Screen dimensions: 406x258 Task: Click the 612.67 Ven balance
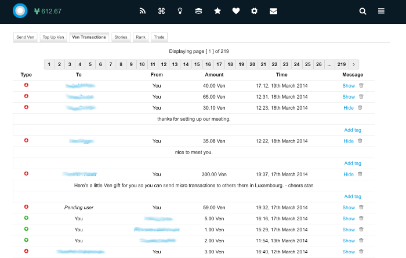point(51,11)
